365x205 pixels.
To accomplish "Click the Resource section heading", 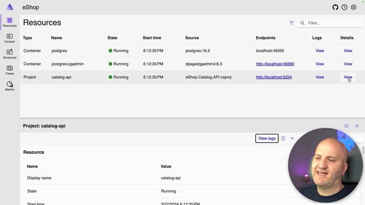I will [x=34, y=152].
